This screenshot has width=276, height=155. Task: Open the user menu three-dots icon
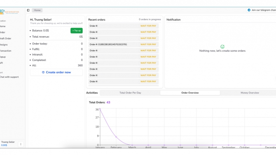21,144
